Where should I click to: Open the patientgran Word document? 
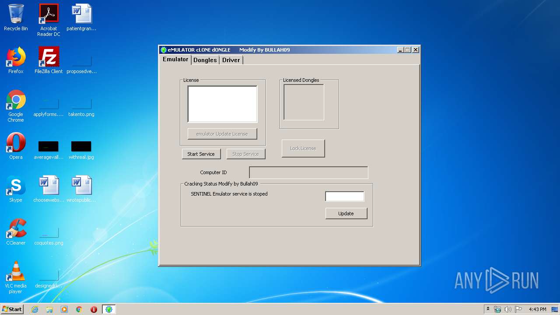pos(81,17)
